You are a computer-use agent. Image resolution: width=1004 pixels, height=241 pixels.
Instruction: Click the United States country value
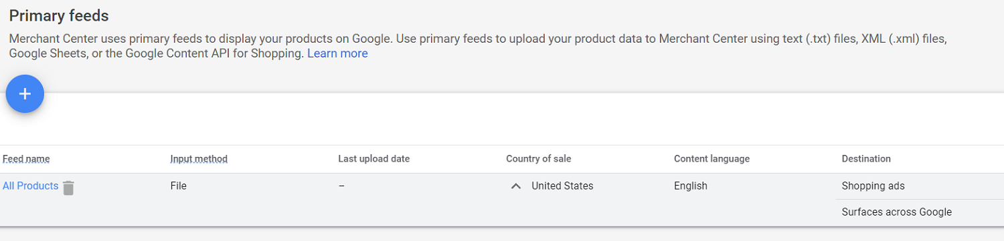(x=562, y=186)
